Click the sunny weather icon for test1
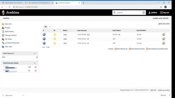This screenshot has height=98, width=175. pyautogui.click(x=55, y=35)
